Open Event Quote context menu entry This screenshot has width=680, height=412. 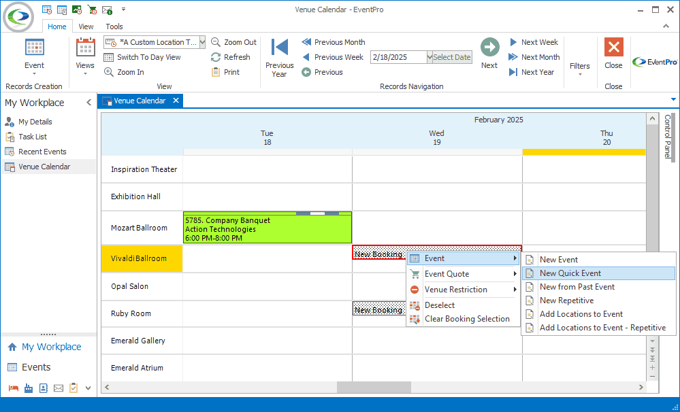click(463, 274)
